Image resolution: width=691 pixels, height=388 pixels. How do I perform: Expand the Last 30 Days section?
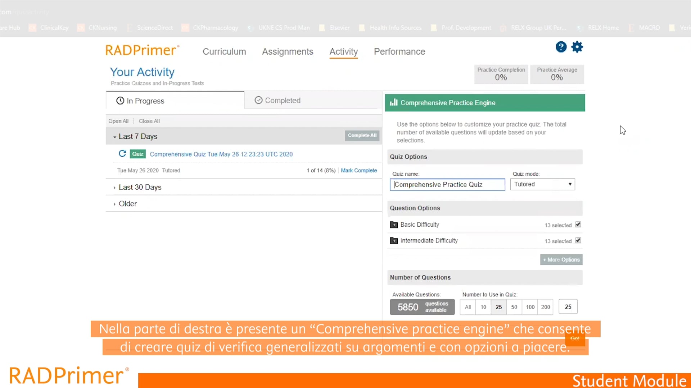tap(140, 187)
